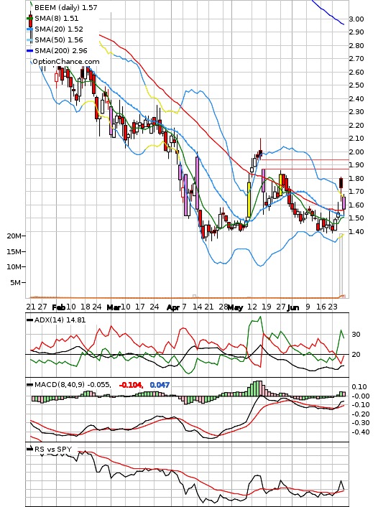Click the SMA(8) green legend marker
This screenshot has width=378, height=507.
pyautogui.click(x=29, y=19)
